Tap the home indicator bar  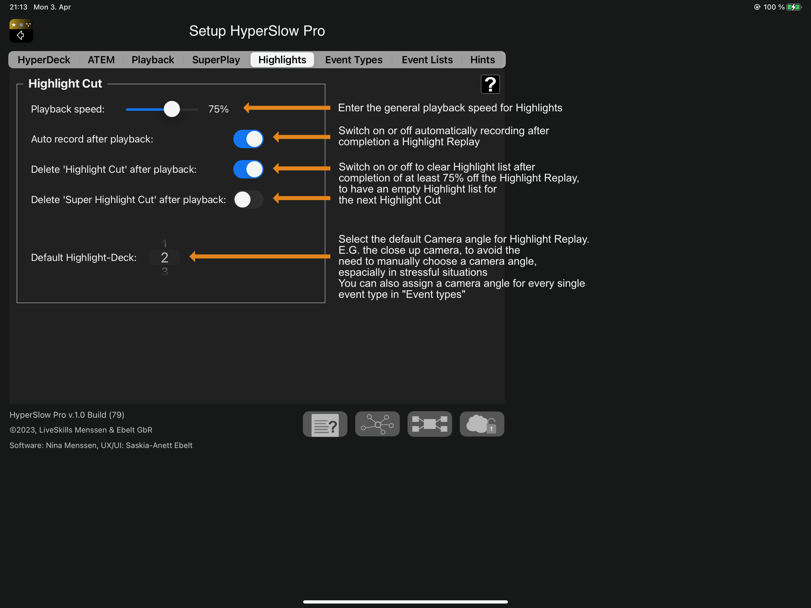405,602
